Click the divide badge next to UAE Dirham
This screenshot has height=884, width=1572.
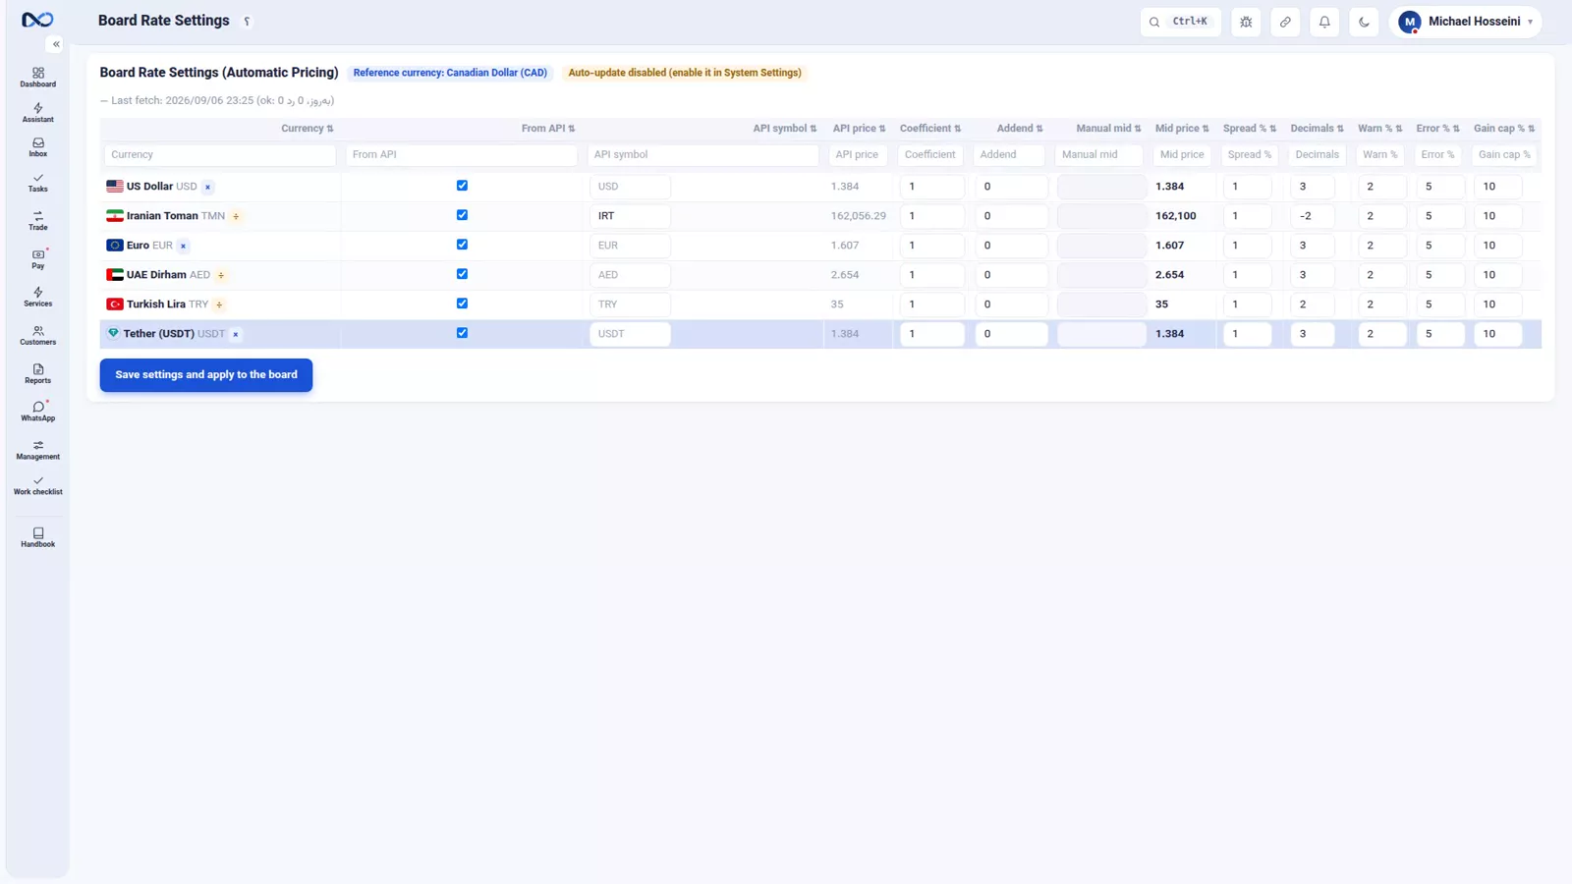point(221,275)
